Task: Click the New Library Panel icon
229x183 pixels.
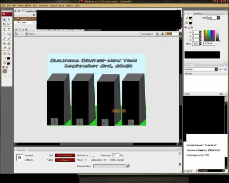Action: pos(225,70)
